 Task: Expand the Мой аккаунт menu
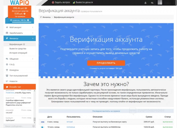coord(15,27)
